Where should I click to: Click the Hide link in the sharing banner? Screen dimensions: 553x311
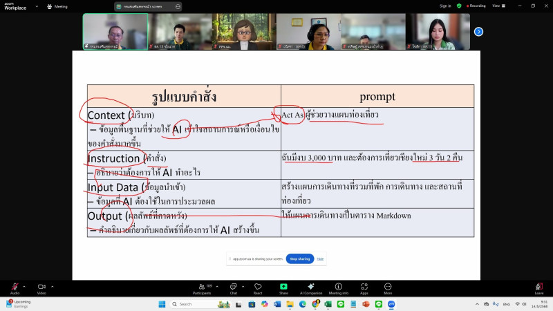(321, 258)
